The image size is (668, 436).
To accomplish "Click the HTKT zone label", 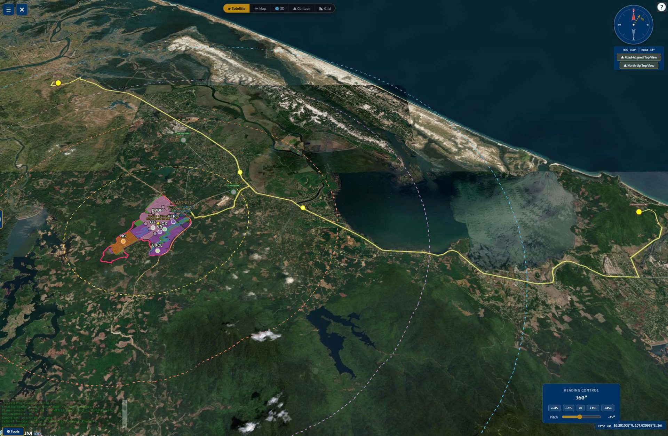I will [x=173, y=216].
